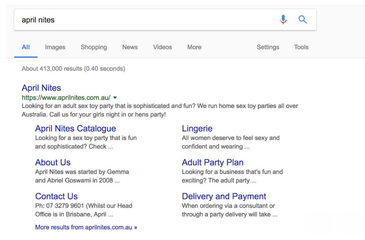Open the Lingerie sitelink

coord(197,129)
